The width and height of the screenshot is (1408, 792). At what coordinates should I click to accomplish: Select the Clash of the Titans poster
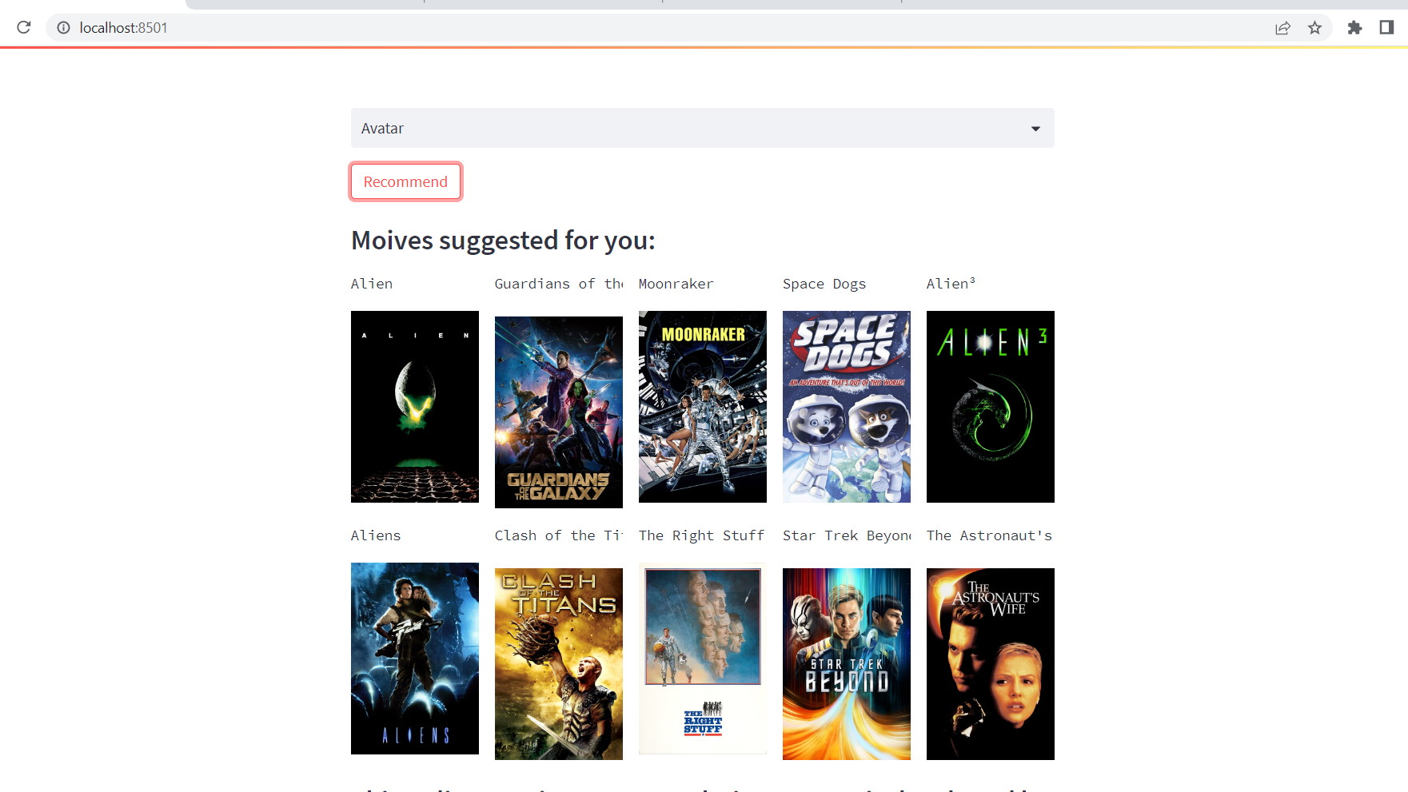tap(558, 664)
